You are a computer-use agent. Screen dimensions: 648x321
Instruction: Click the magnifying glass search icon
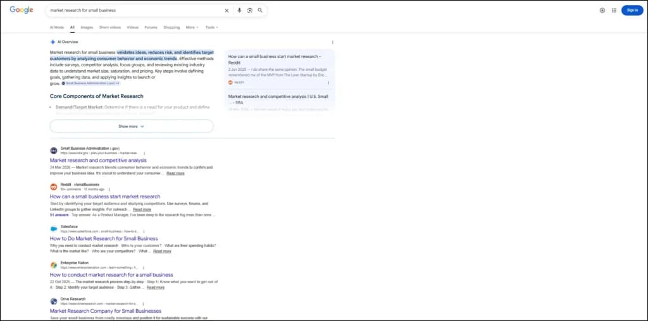[260, 10]
